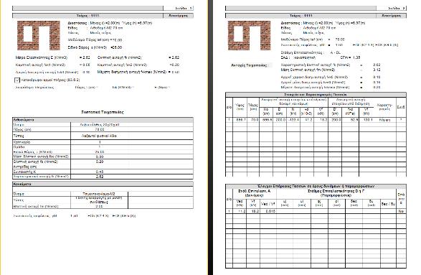Click the Αποτίμηση header cell on page 1
The image size is (421, 275).
tap(179, 16)
